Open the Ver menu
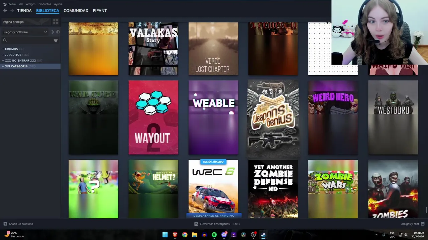This screenshot has height=240, width=428. click(21, 4)
